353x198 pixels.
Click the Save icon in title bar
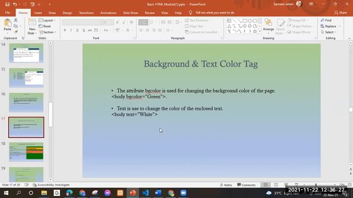pyautogui.click(x=7, y=4)
